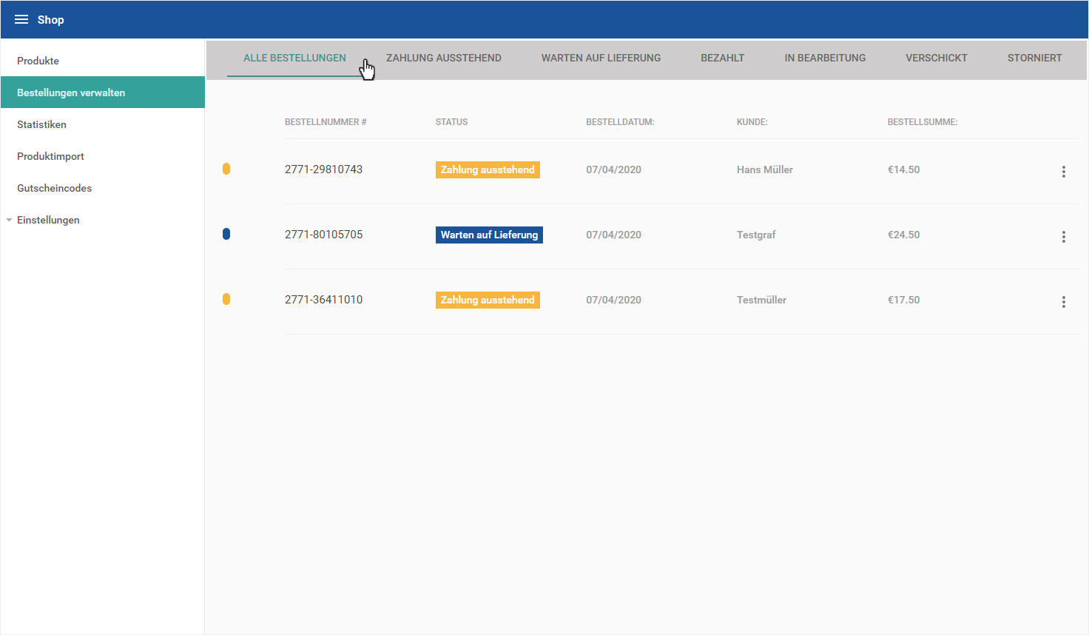Image resolution: width=1089 pixels, height=635 pixels.
Task: Click date 07/04/2020 in Hans Müller row
Action: [613, 169]
